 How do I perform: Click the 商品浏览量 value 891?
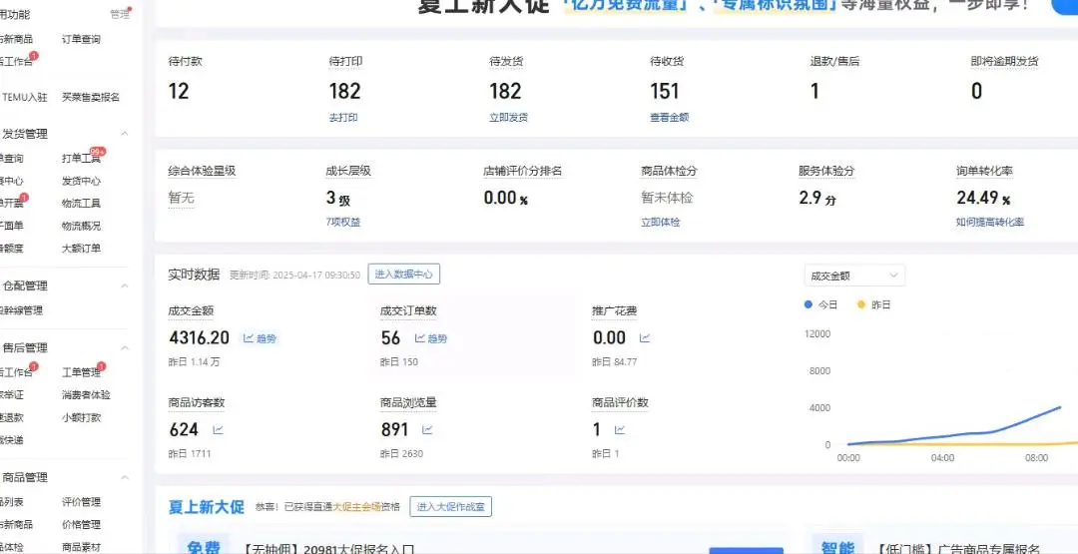[x=395, y=430]
